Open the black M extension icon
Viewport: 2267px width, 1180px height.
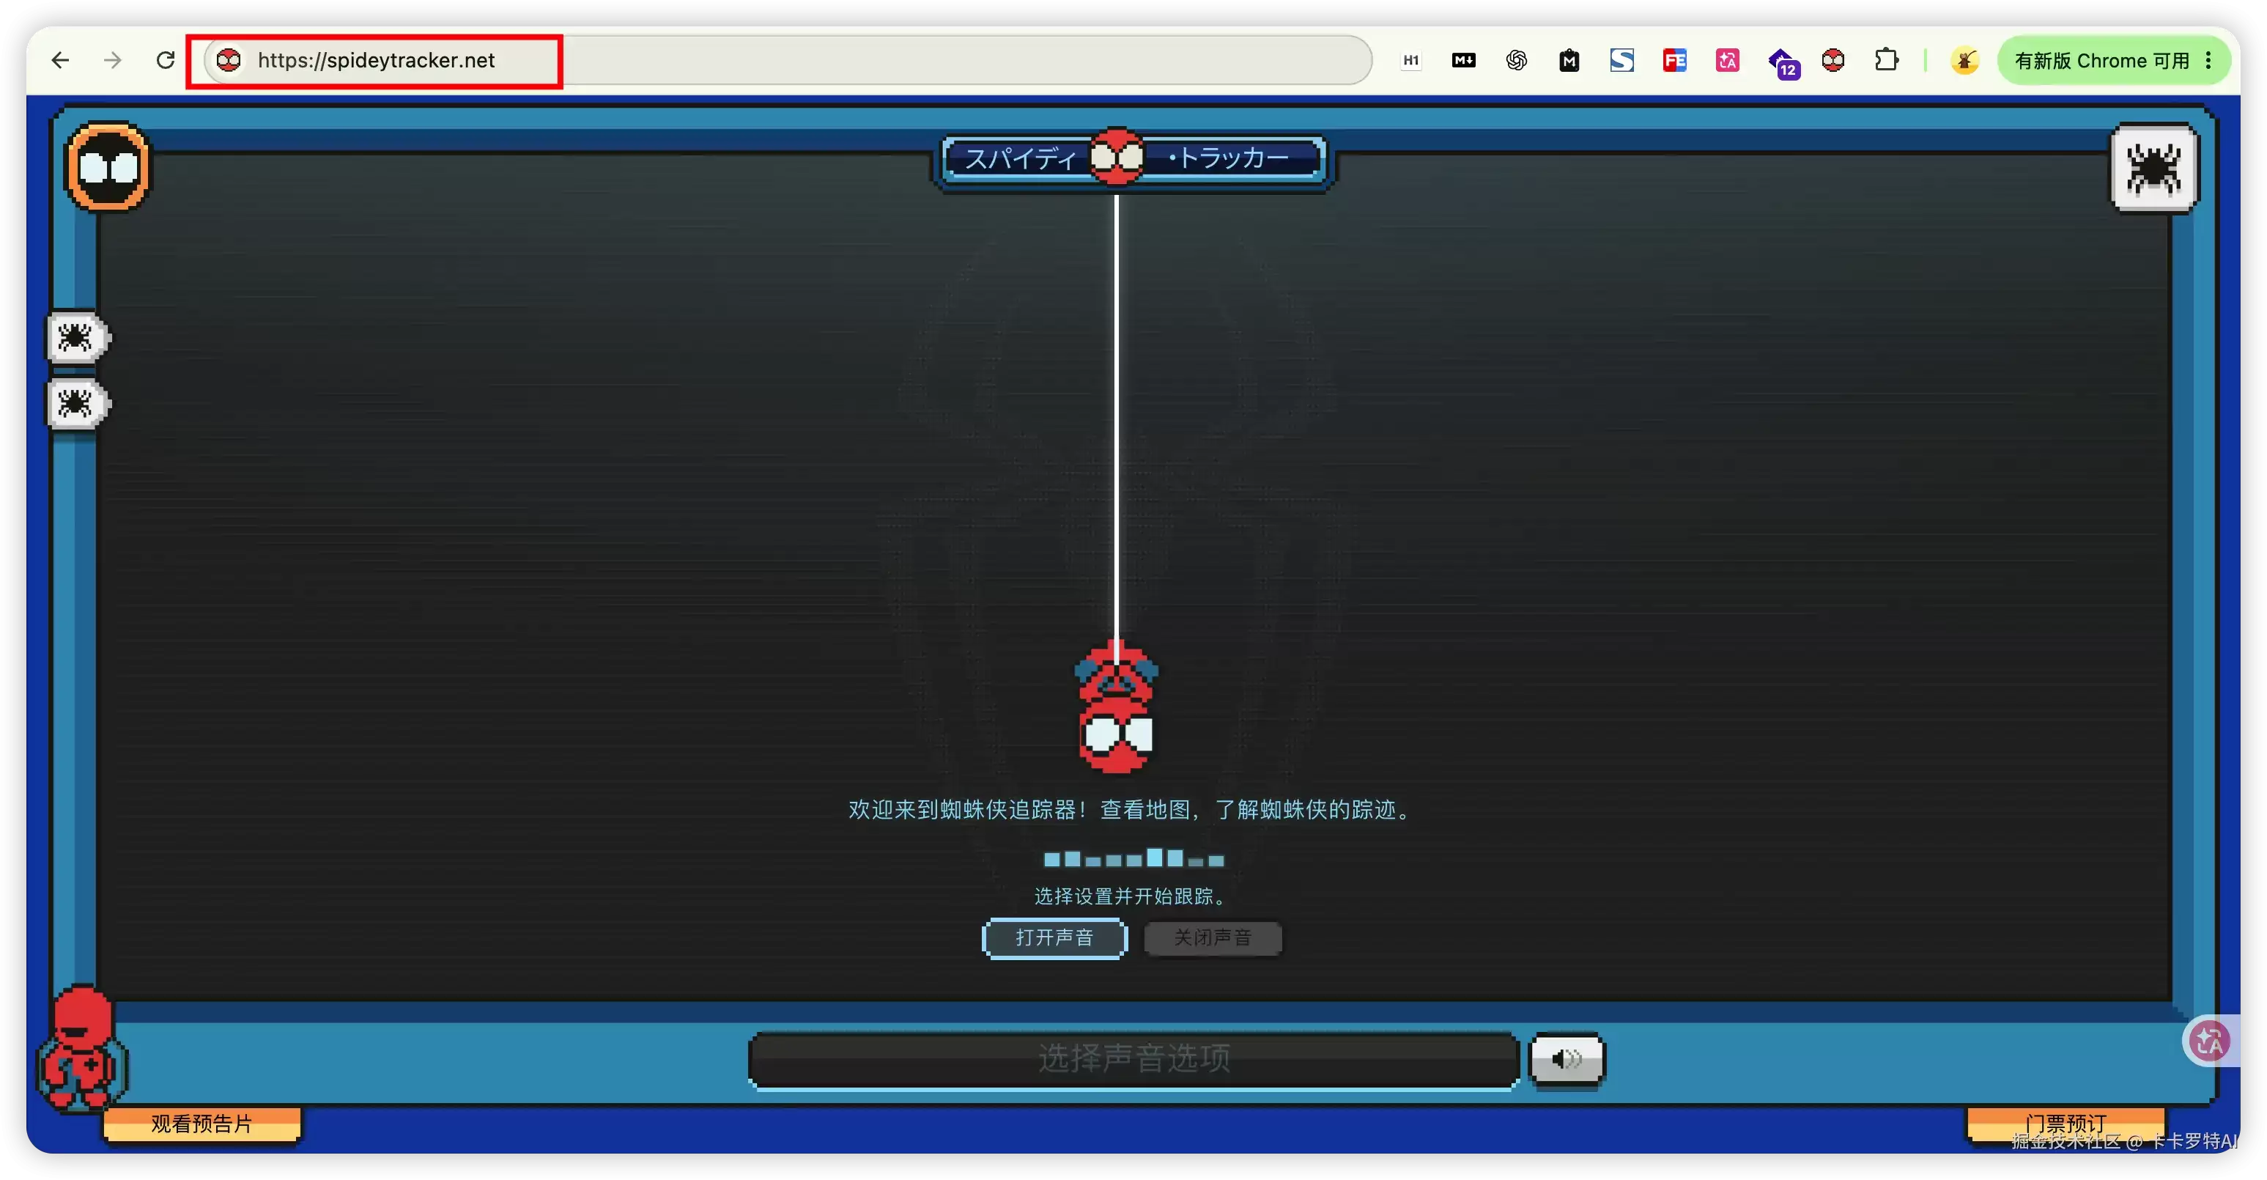(1569, 60)
